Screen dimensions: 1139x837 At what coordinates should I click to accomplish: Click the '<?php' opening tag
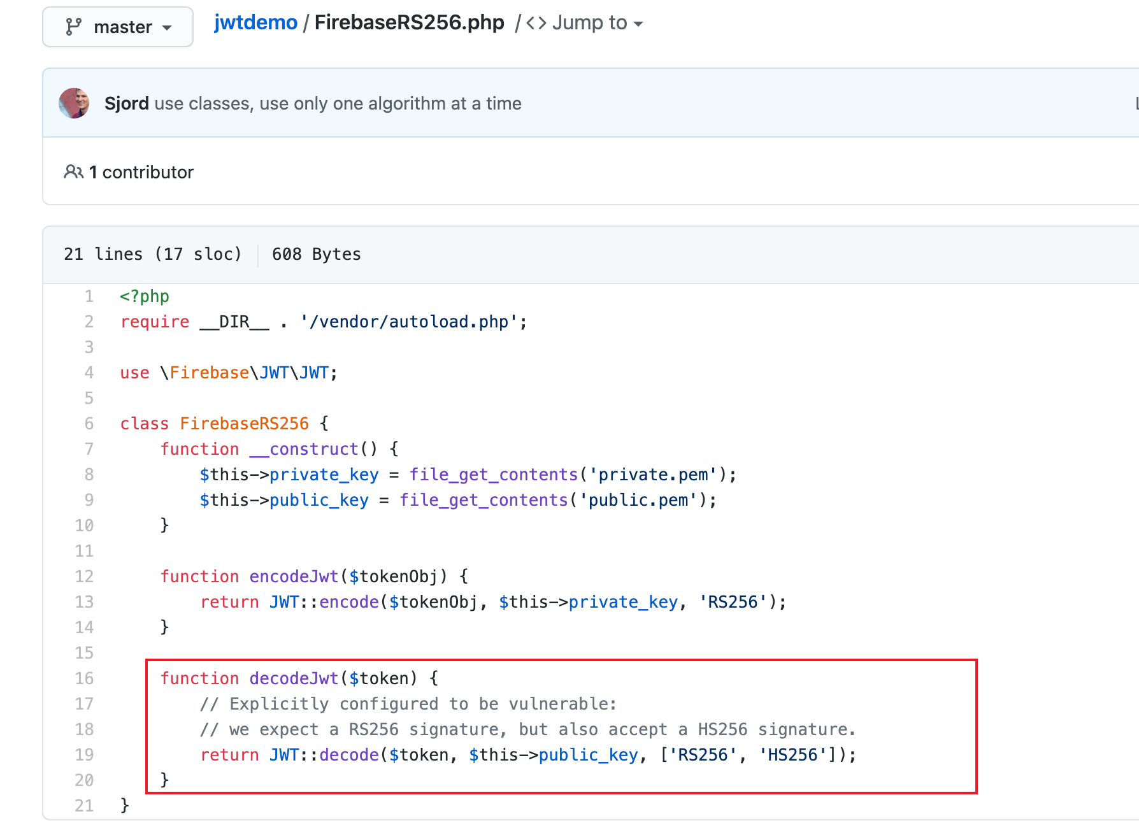click(x=145, y=296)
